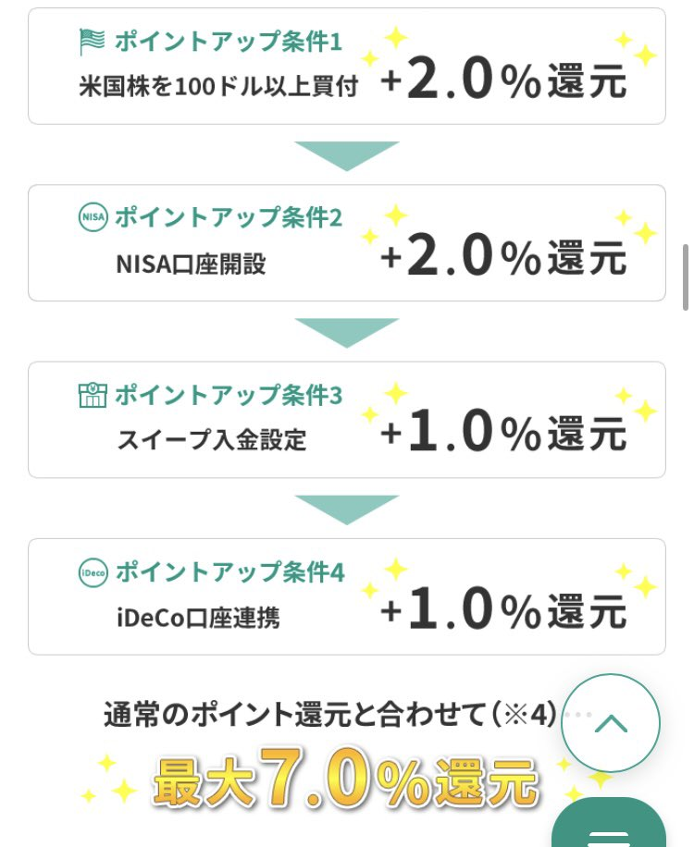The image size is (694, 847).
Task: Click the スイープ入金設定 label
Action: [x=212, y=440]
